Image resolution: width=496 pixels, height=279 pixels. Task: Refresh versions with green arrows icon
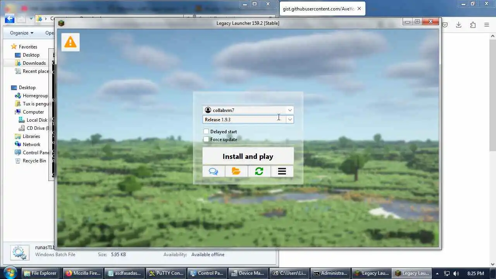click(x=259, y=171)
